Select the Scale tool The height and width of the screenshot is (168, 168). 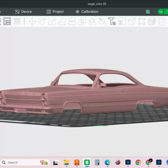[x=52, y=21]
